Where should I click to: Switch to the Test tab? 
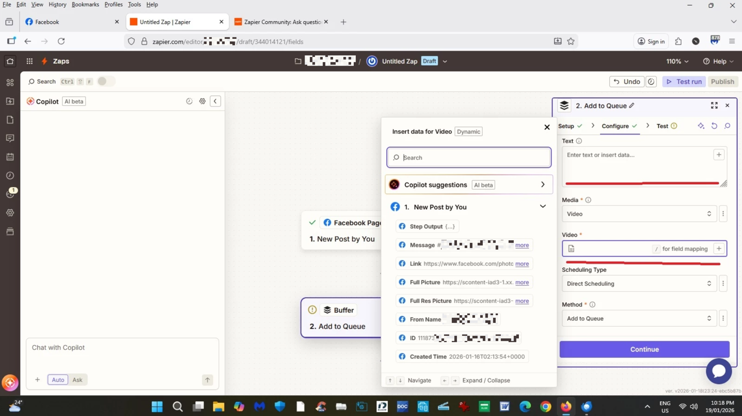(662, 126)
